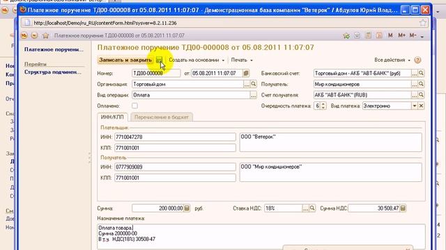Click the recipient name box ООО "Мир кондиционеров"

(331, 172)
